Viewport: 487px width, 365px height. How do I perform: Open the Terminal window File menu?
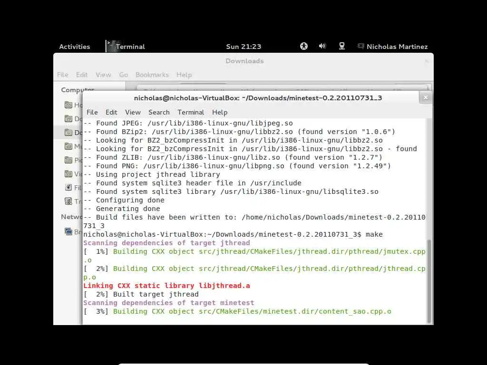92,112
